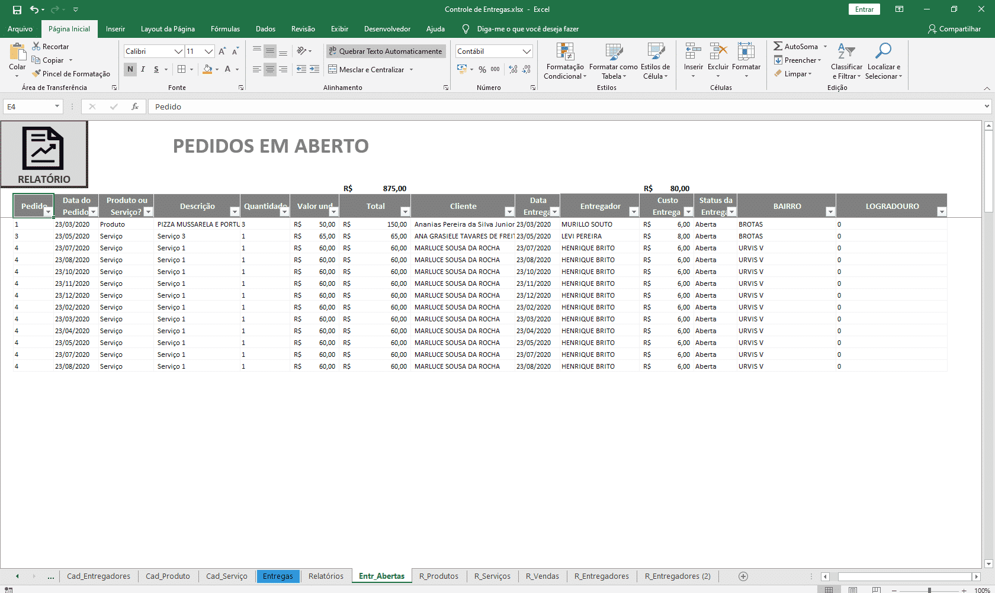Open the Arquivo tab

tap(20, 29)
